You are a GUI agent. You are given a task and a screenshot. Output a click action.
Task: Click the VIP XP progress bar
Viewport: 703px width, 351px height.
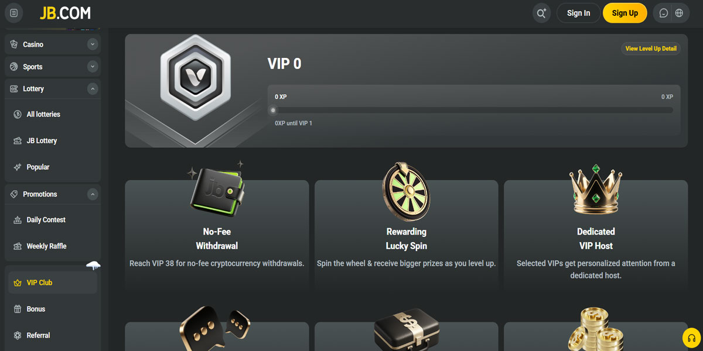(x=474, y=110)
